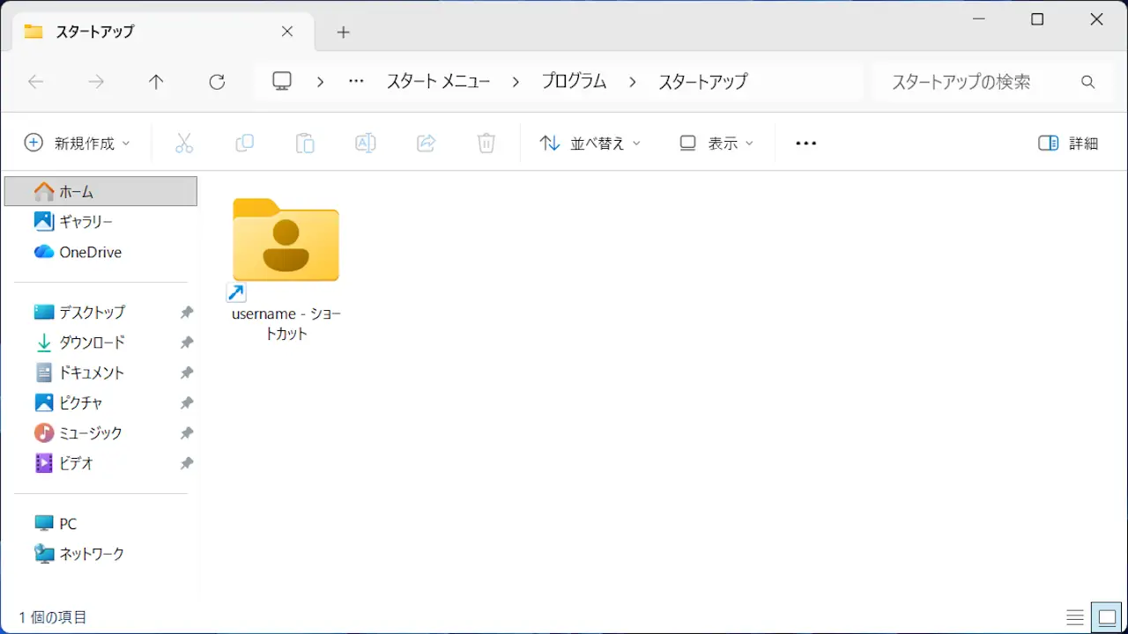Switch to large icons view layout
Viewport: 1128px width, 634px height.
(1106, 617)
